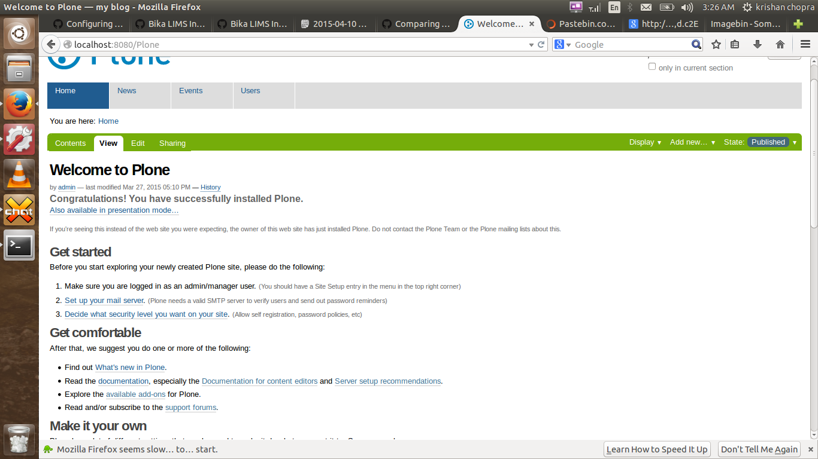Open the network signal indicator
This screenshot has width=818, height=459.
click(595, 7)
